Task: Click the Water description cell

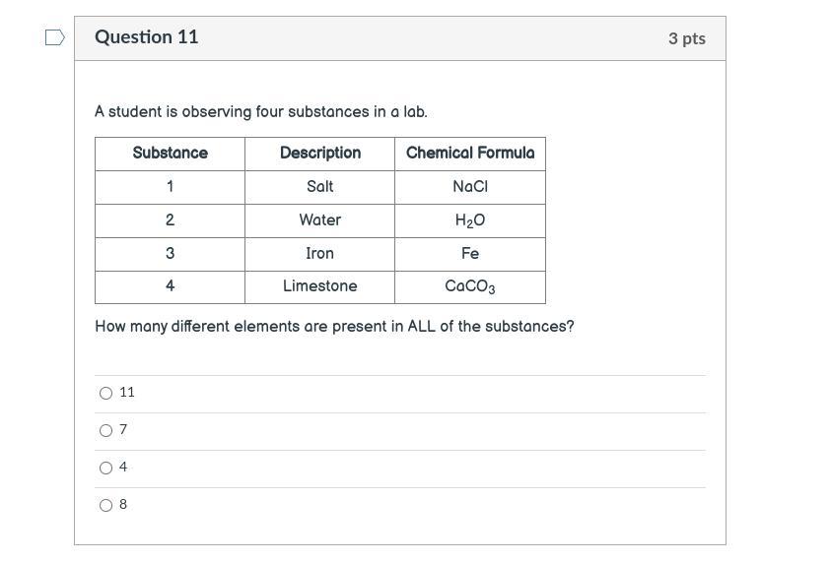Action: click(x=319, y=220)
